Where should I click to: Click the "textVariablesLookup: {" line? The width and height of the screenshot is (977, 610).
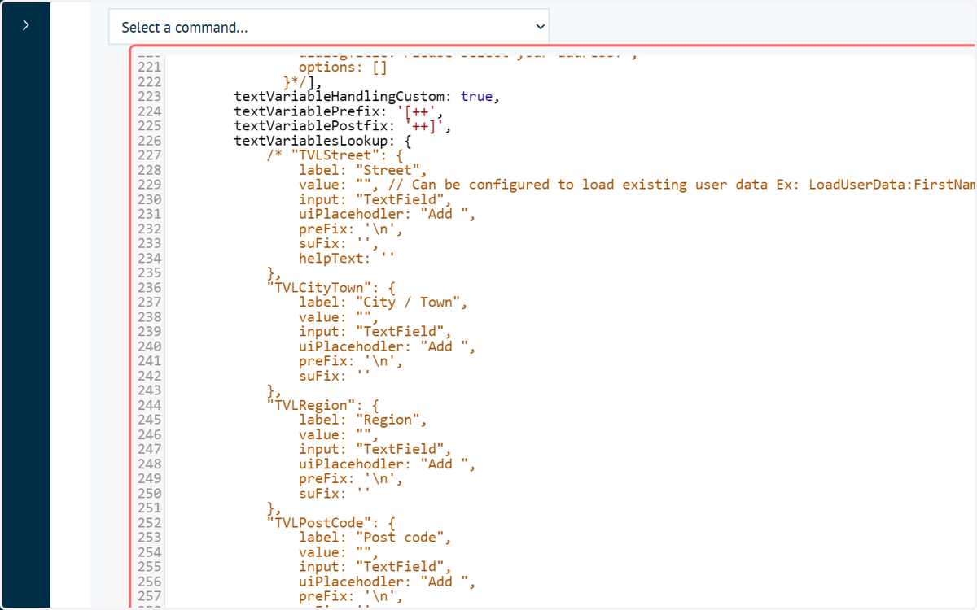click(x=322, y=141)
